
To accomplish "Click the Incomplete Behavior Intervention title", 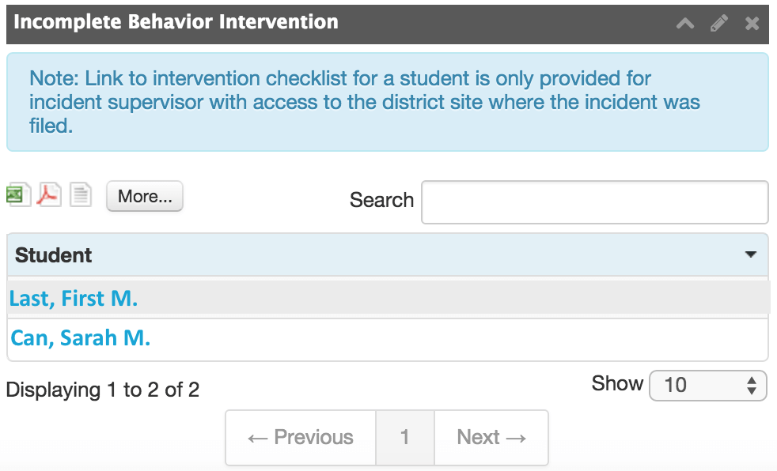I will [x=176, y=22].
